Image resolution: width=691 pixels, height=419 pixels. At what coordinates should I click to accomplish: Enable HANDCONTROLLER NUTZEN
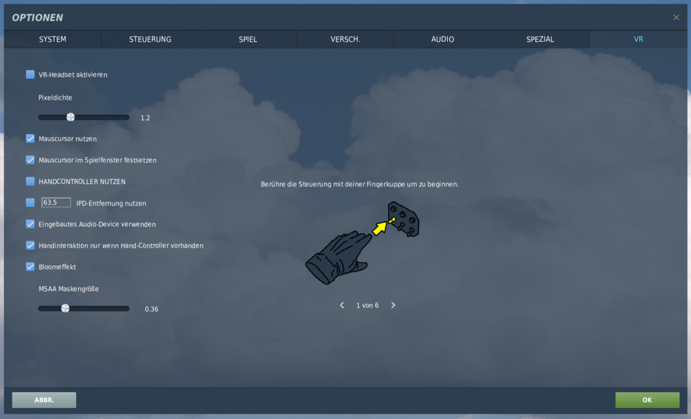[x=30, y=181]
